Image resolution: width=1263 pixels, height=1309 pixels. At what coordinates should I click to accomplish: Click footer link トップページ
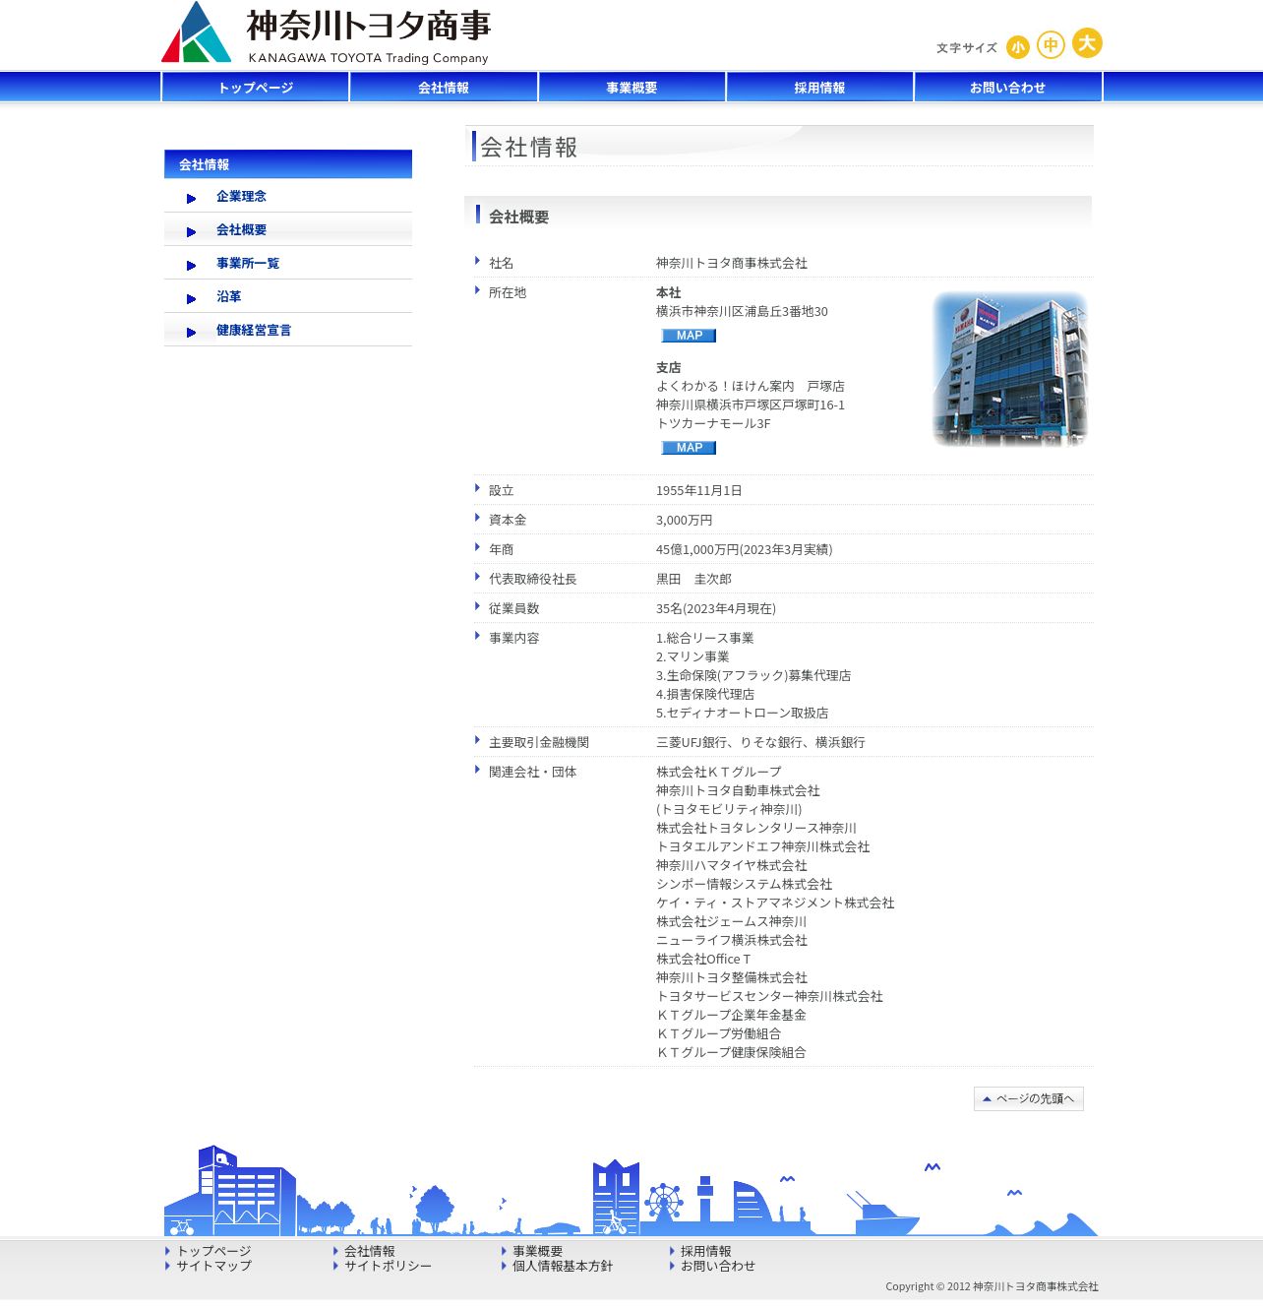pos(213,1252)
